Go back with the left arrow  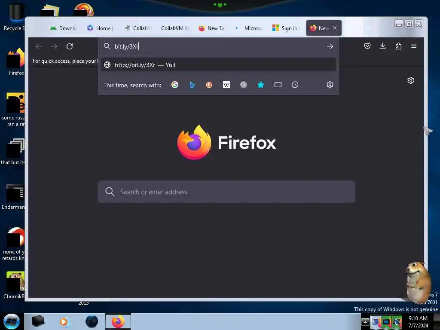click(x=39, y=46)
